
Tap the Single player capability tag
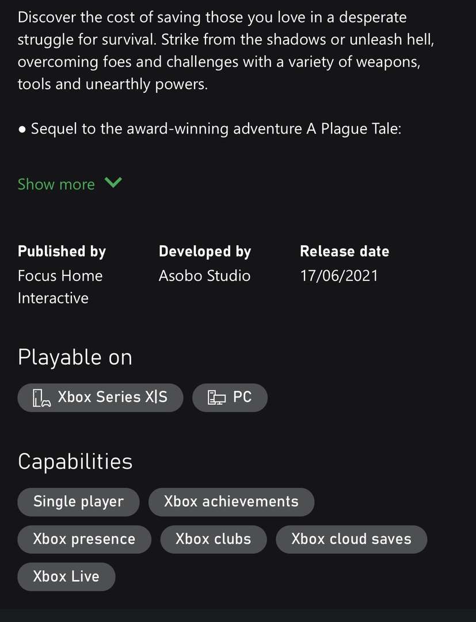pos(78,502)
